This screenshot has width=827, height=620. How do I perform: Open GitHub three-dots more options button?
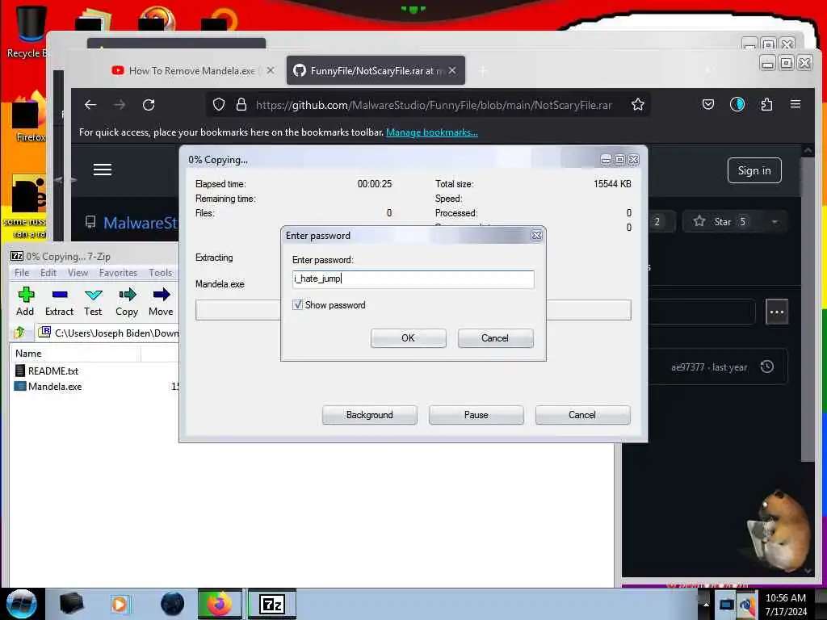777,312
